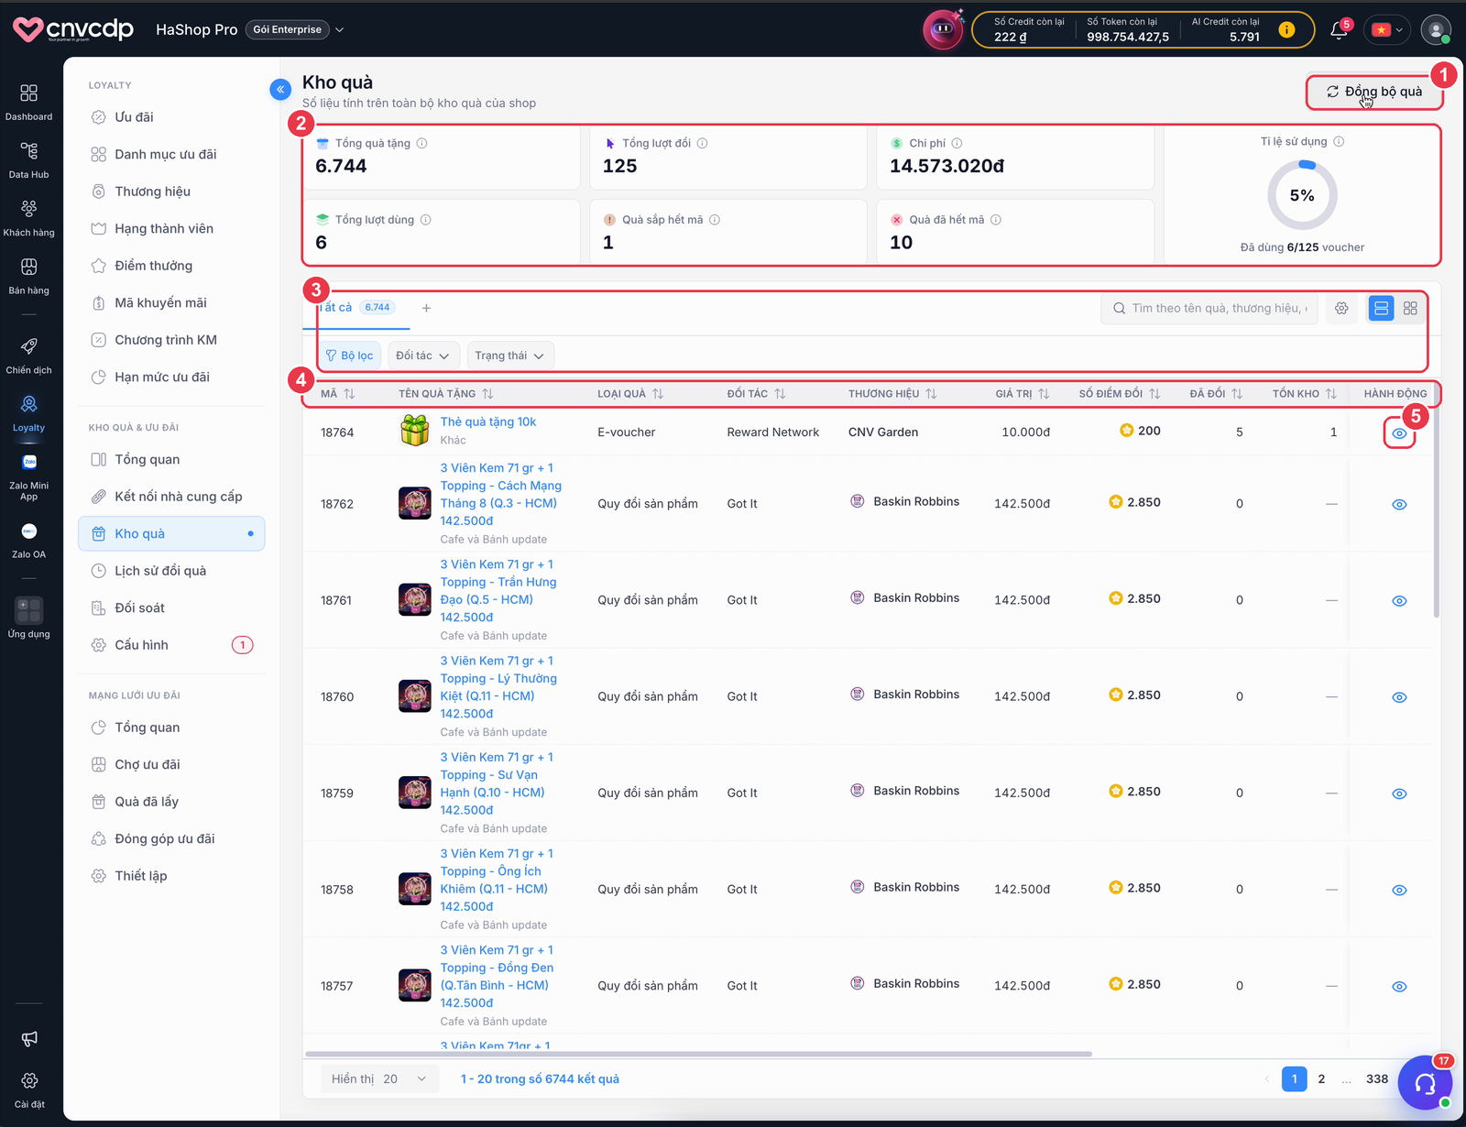Switch to list view layout
This screenshot has width=1466, height=1127.
pos(1381,309)
